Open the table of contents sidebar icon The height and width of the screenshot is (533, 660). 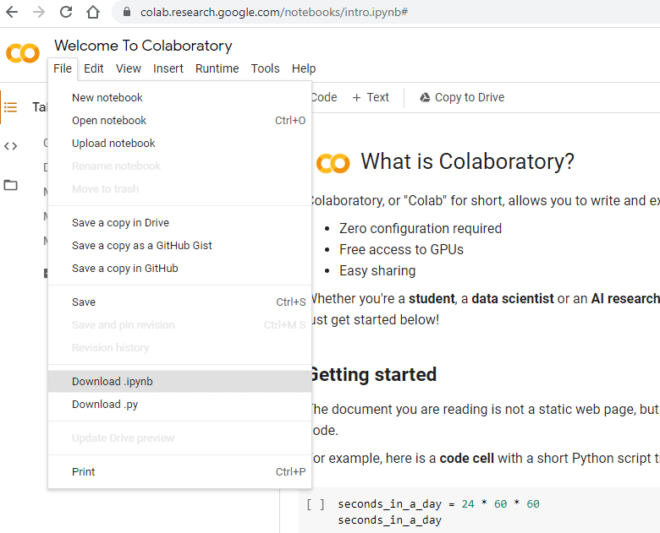click(10, 107)
